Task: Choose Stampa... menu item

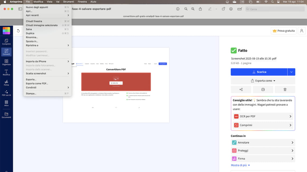Action: pos(47,94)
